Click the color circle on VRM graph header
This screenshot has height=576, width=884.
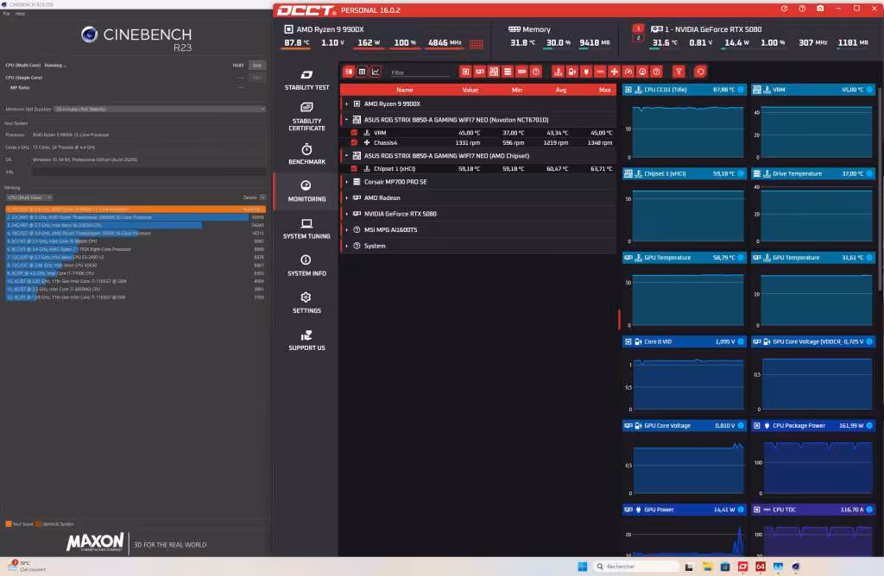tap(869, 90)
